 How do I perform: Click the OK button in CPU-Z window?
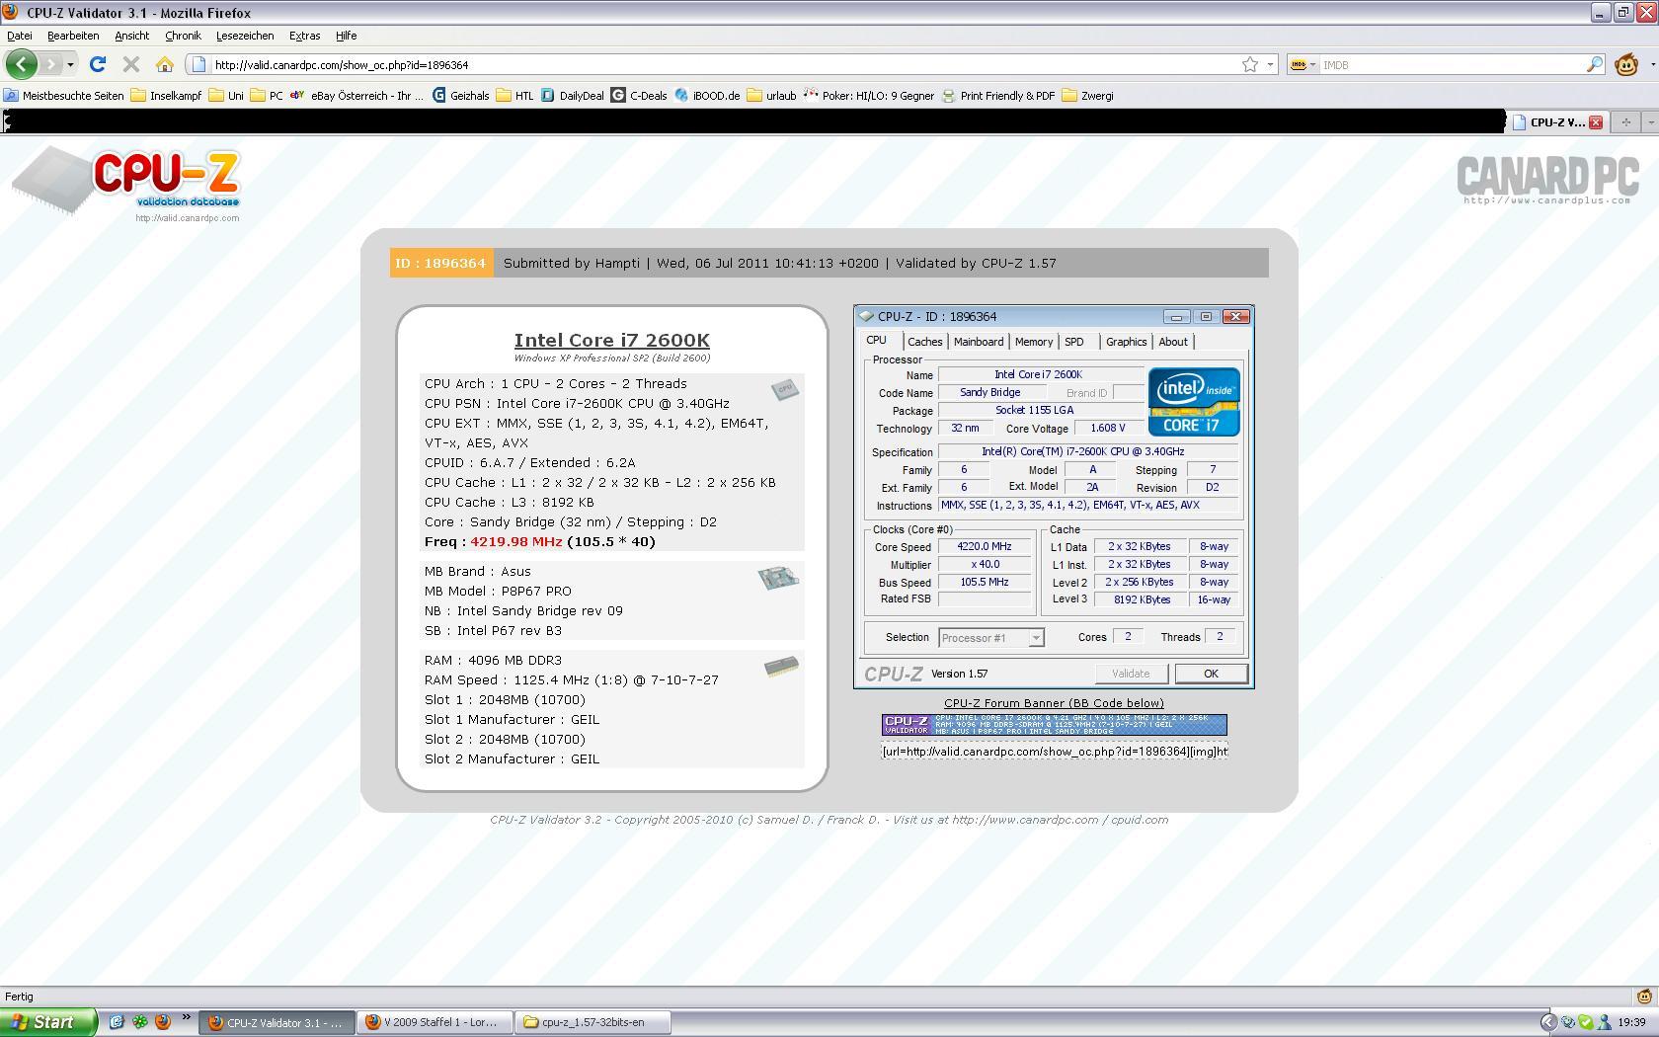[1211, 674]
